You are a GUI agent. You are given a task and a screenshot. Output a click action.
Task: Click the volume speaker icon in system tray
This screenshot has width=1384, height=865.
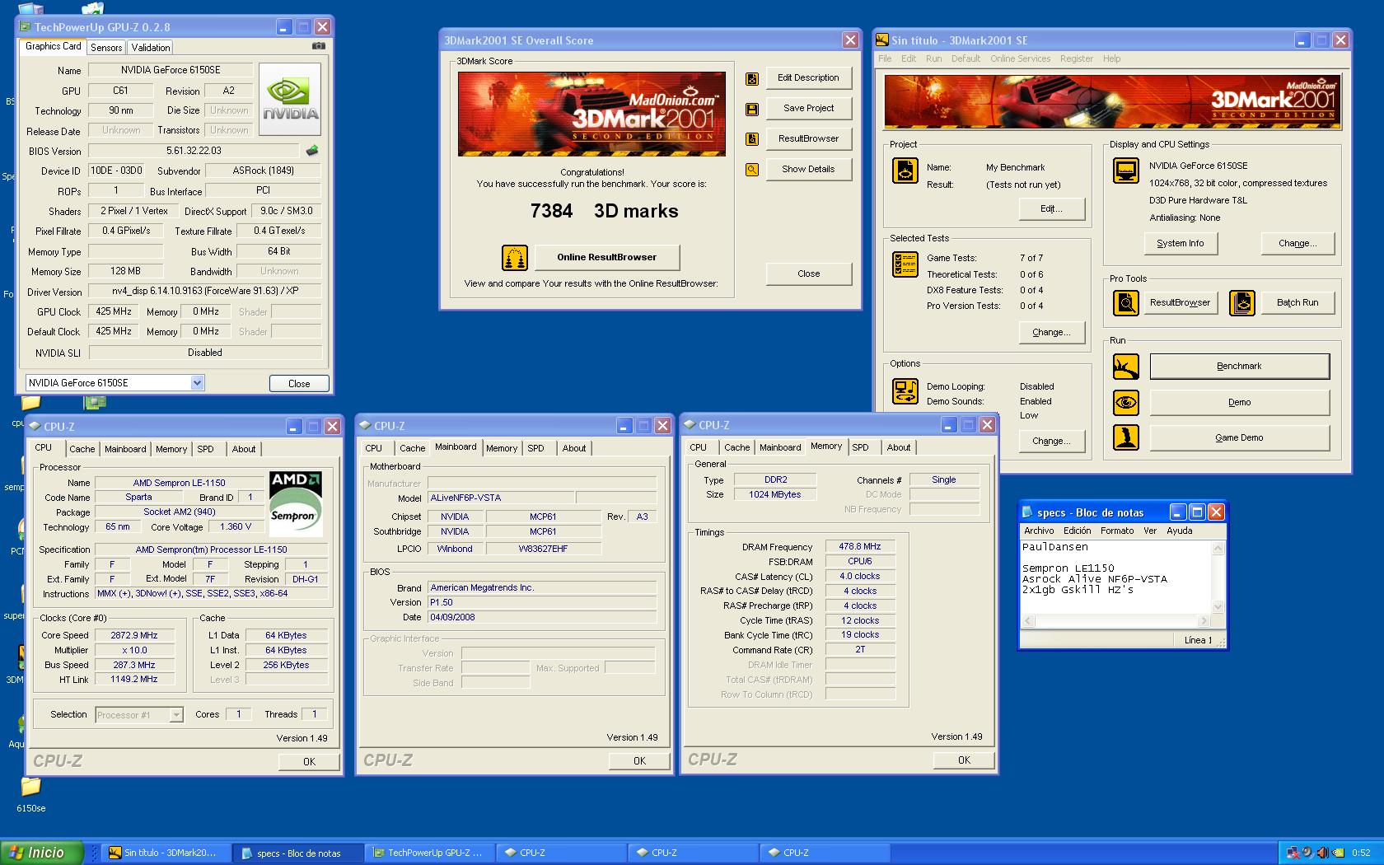(1322, 853)
